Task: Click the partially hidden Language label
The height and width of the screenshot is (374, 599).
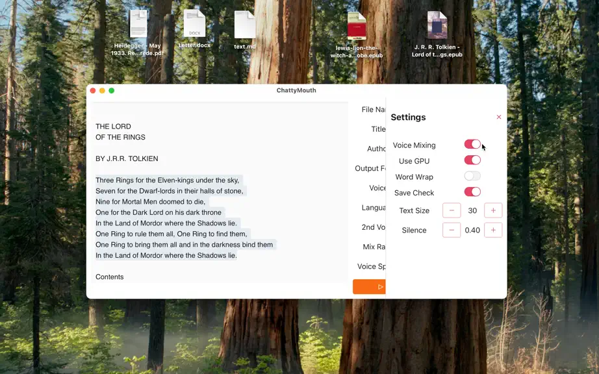Action: (x=374, y=208)
